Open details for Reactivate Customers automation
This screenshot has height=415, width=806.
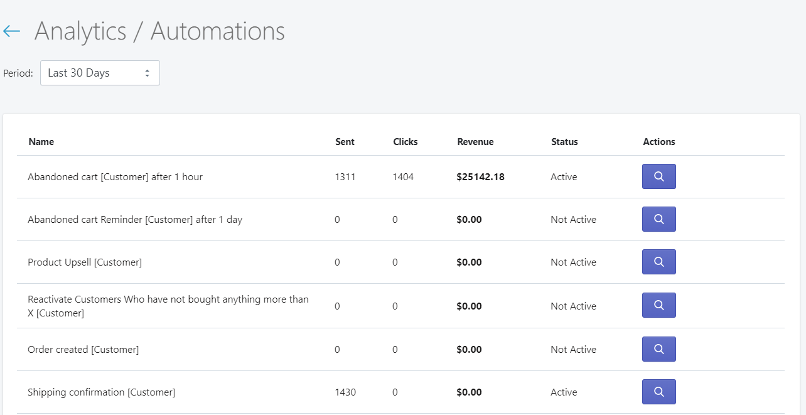coord(658,305)
